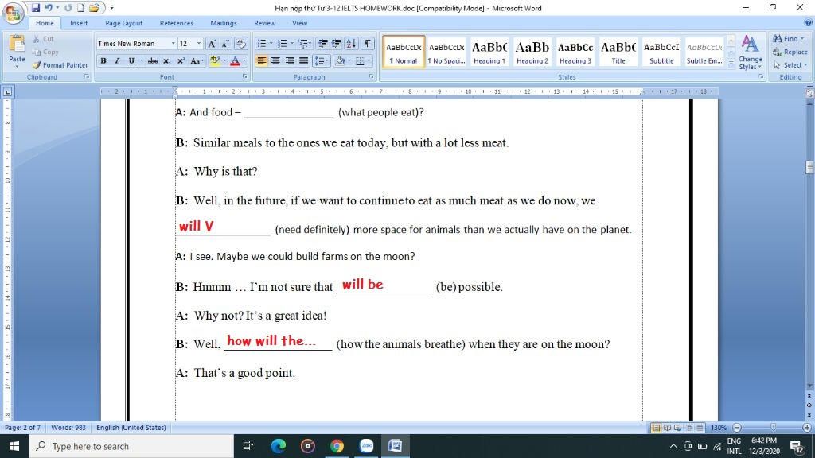815x458 pixels.
Task: Open Microsoft Edge from the taskbar
Action: tap(279, 446)
